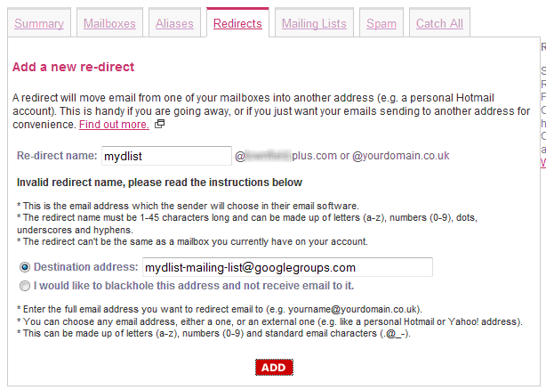
Task: Select the Redirects tab
Action: [237, 23]
